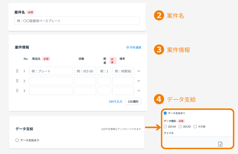Screen dimensions: 238x154
Task: Click the 案件名 input field
Action: click(x=77, y=21)
